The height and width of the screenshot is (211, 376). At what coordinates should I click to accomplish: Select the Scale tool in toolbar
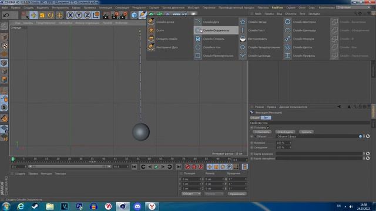42,15
